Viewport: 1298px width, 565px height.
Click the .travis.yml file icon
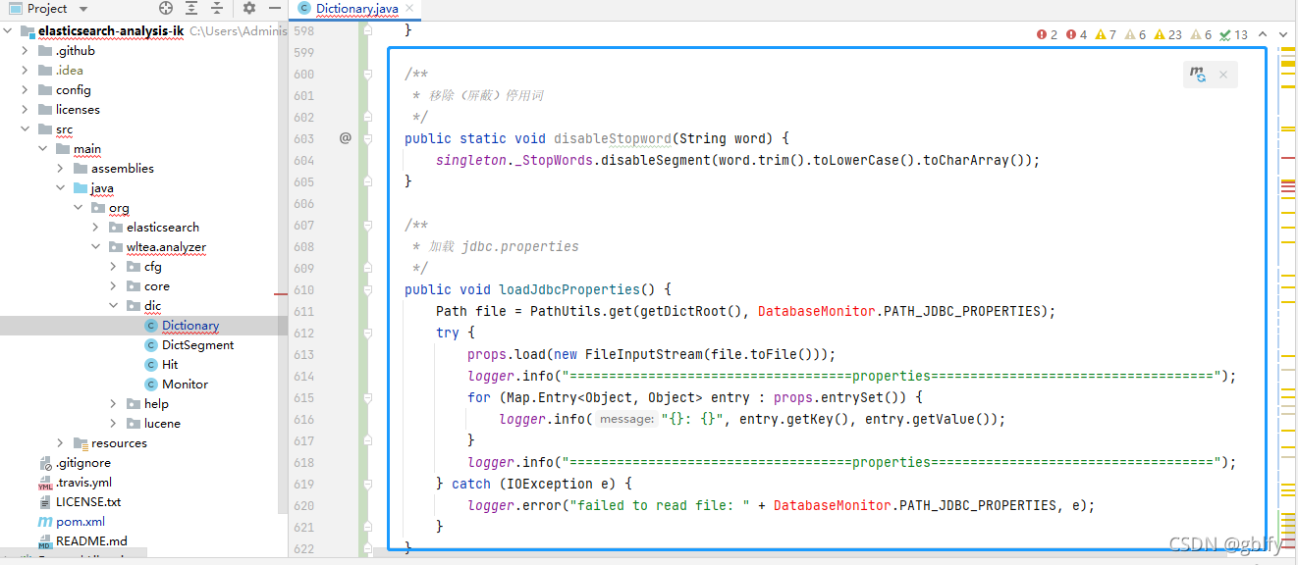pos(45,483)
